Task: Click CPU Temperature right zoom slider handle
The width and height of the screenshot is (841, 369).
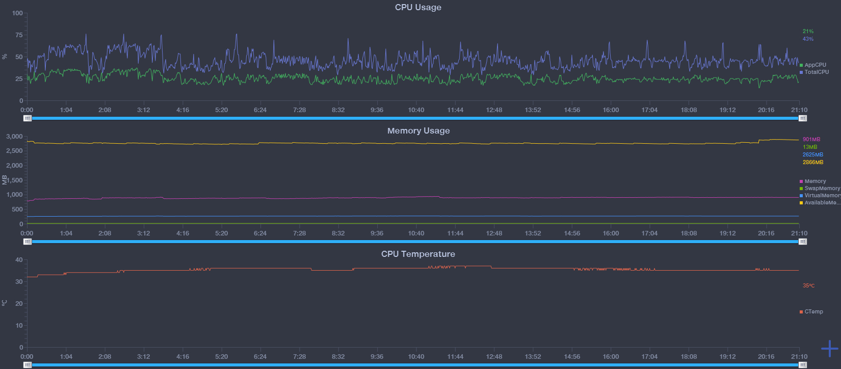Action: [x=803, y=365]
